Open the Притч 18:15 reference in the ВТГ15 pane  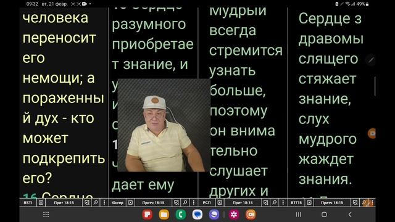pyautogui.click(x=332, y=203)
